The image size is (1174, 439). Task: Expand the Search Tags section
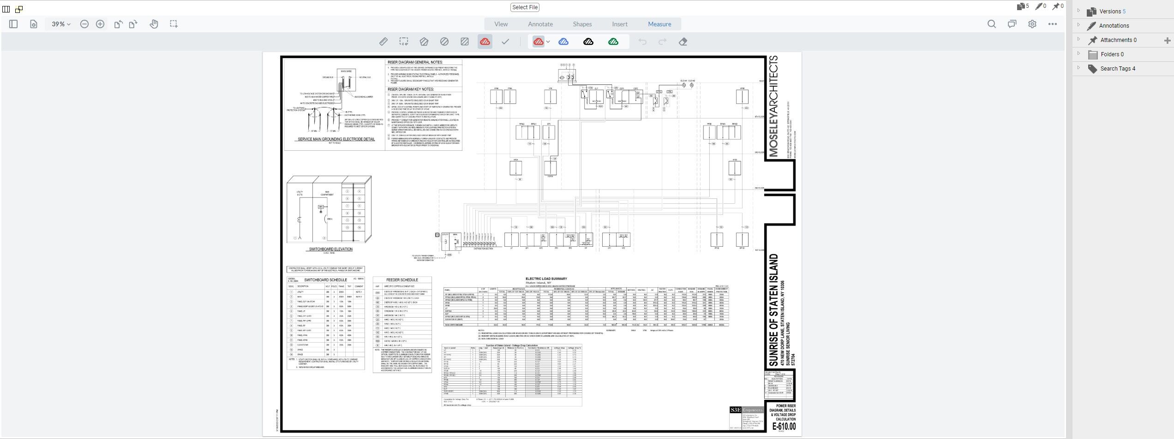coord(1078,67)
